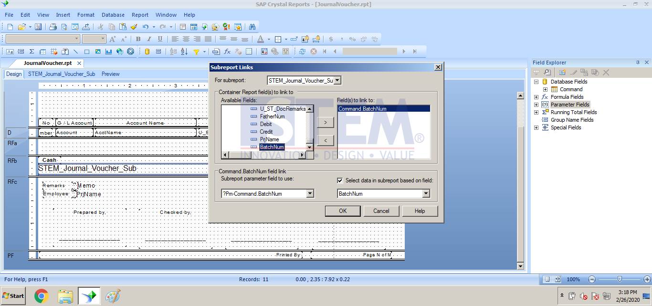
Task: Select the Design tab
Action: tap(14, 74)
